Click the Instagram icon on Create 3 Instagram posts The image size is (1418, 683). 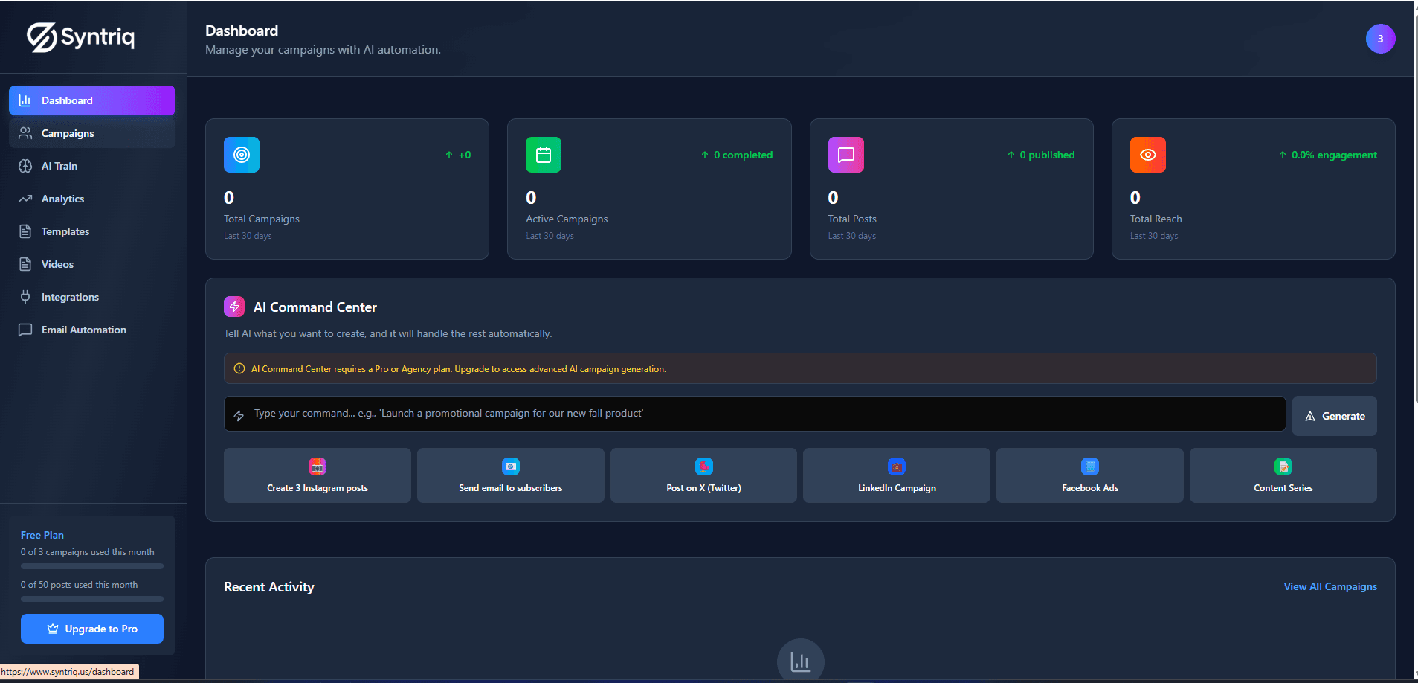pos(317,466)
